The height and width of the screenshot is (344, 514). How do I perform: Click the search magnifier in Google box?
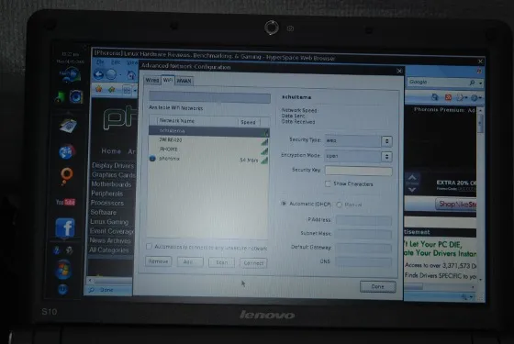pyautogui.click(x=472, y=83)
